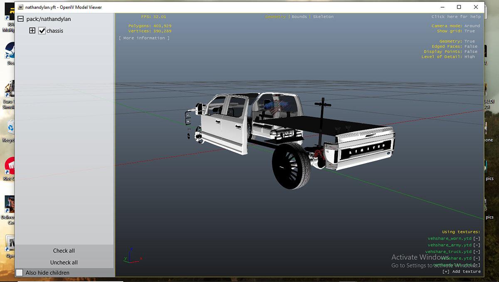Collapse the pack:/nathandylan tree node

(20, 19)
